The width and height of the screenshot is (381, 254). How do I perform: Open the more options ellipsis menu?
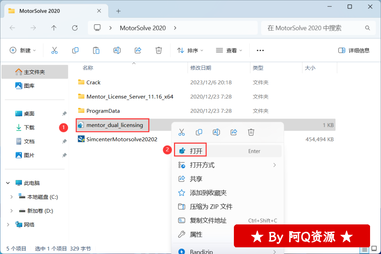point(260,50)
